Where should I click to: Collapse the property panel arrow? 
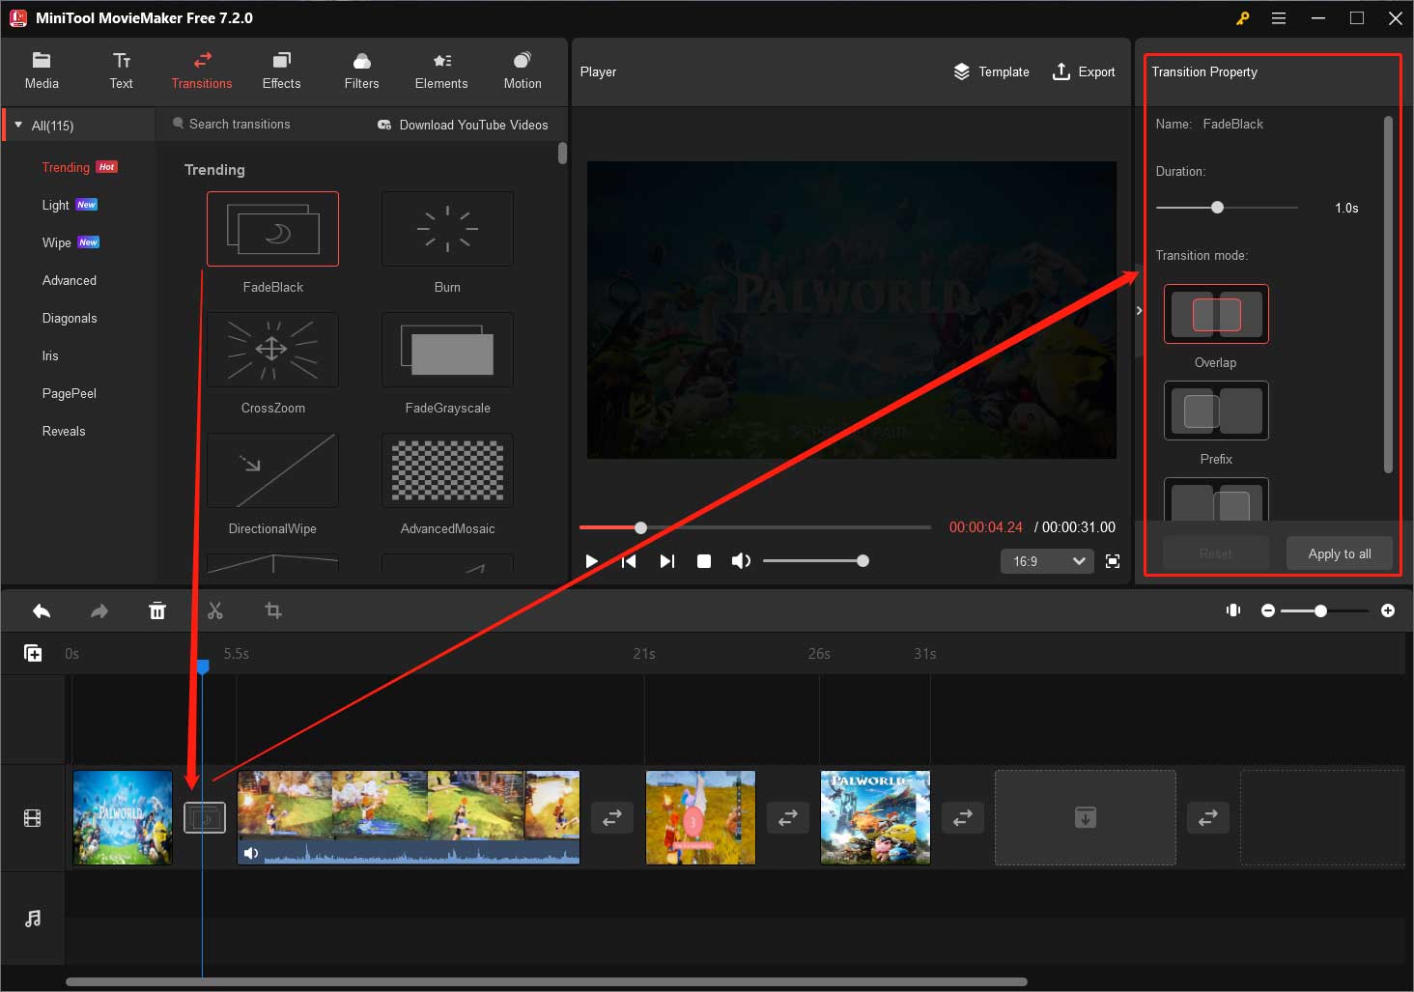1139,310
